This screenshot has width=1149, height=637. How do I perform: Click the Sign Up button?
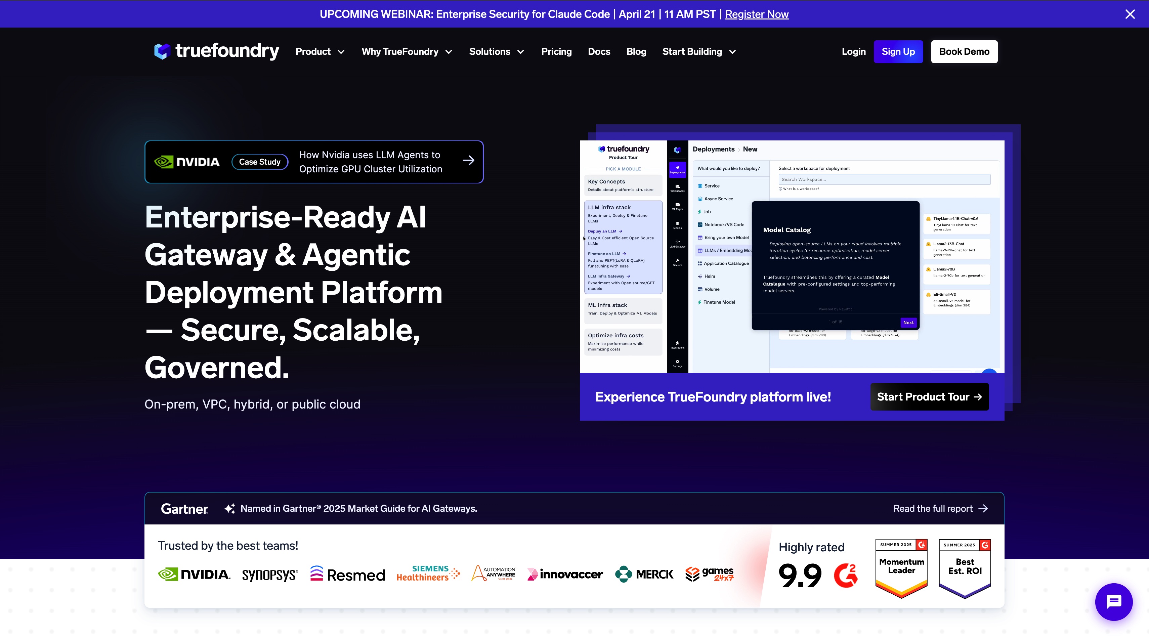point(898,52)
